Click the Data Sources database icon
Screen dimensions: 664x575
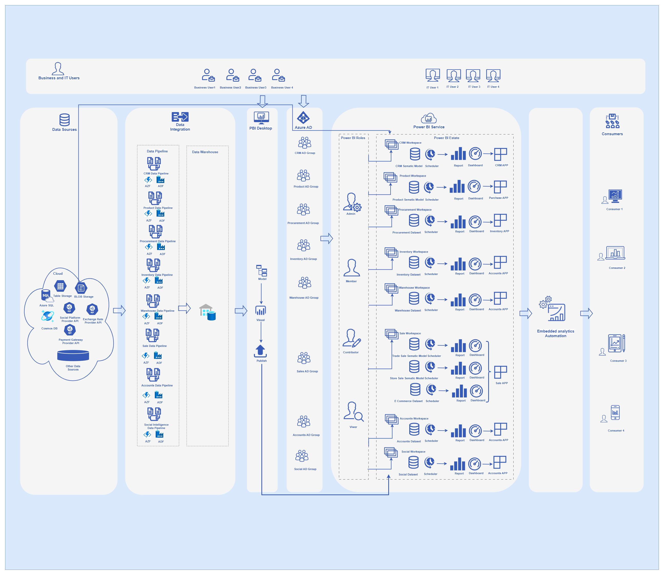[64, 120]
